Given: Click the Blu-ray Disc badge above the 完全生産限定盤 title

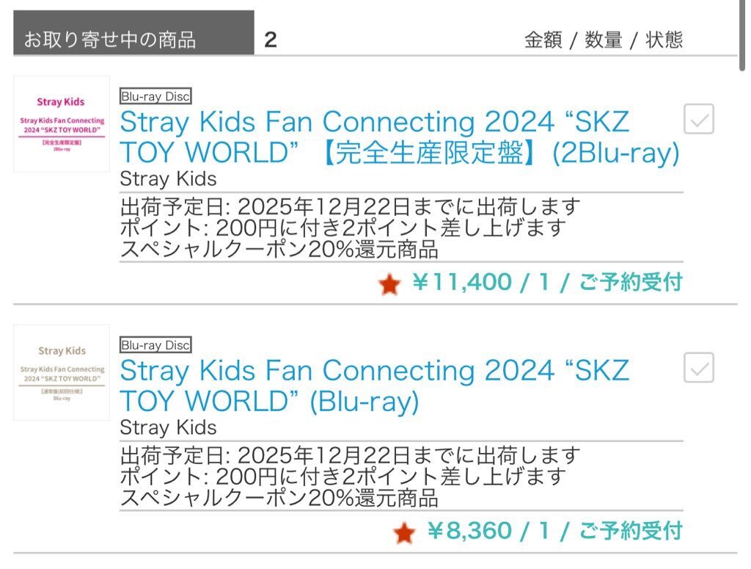Looking at the screenshot, I should pyautogui.click(x=155, y=96).
